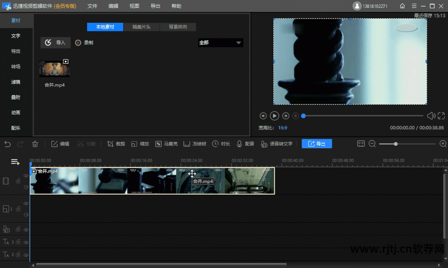This screenshot has width=448, height=268.
Task: Open the 转场 transitions sidebar panel
Action: pyautogui.click(x=16, y=67)
